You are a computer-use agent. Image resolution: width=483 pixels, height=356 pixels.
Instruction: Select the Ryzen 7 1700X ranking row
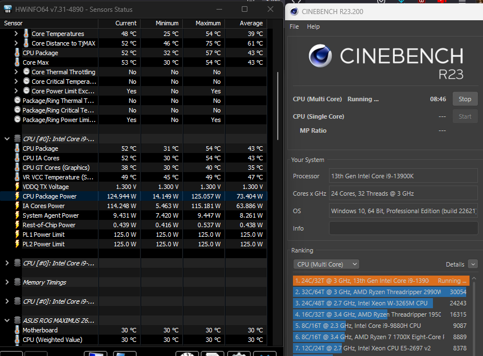click(x=381, y=337)
